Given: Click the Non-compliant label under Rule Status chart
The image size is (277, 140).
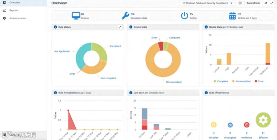Looking at the screenshot, I should [108, 78].
